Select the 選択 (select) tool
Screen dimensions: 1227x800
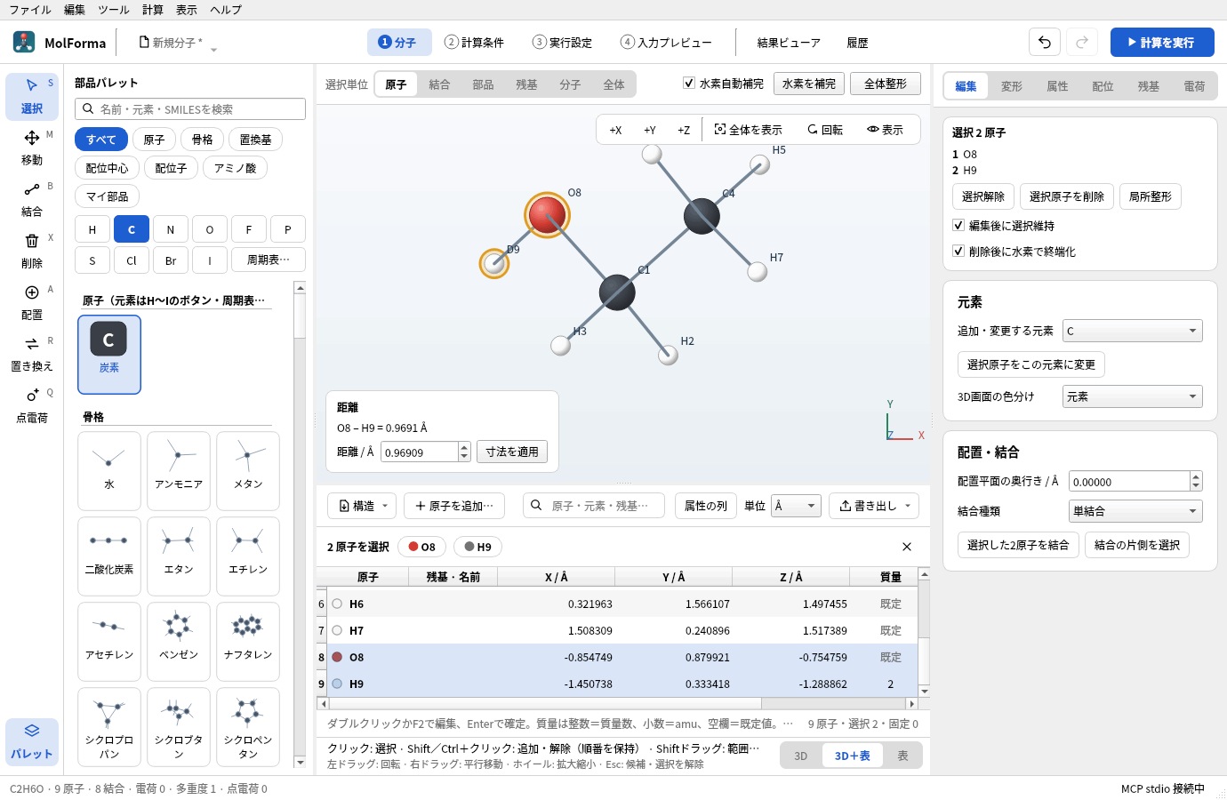[x=32, y=96]
